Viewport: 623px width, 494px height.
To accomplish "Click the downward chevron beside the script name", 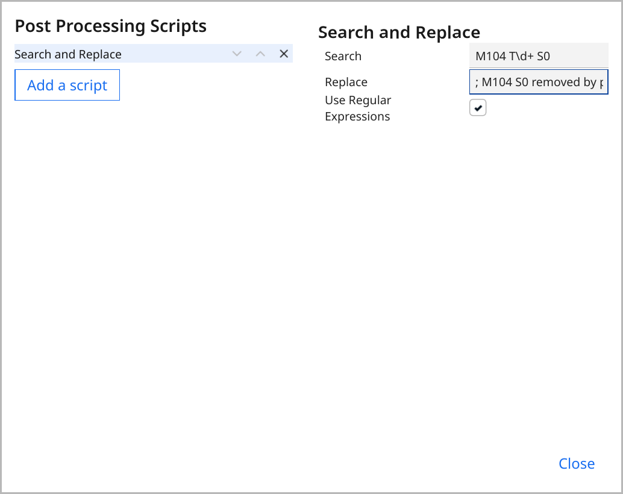I will pyautogui.click(x=237, y=54).
